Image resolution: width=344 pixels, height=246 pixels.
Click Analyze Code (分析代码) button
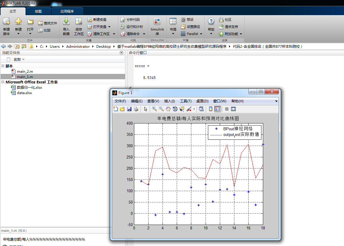130,20
